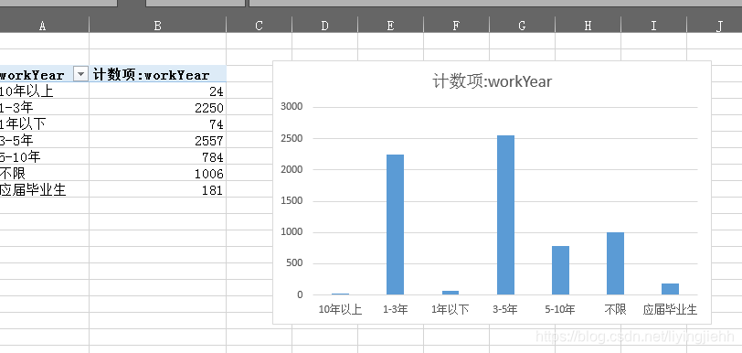Select the 10年以上 row label cell
The width and height of the screenshot is (742, 353).
[45, 90]
